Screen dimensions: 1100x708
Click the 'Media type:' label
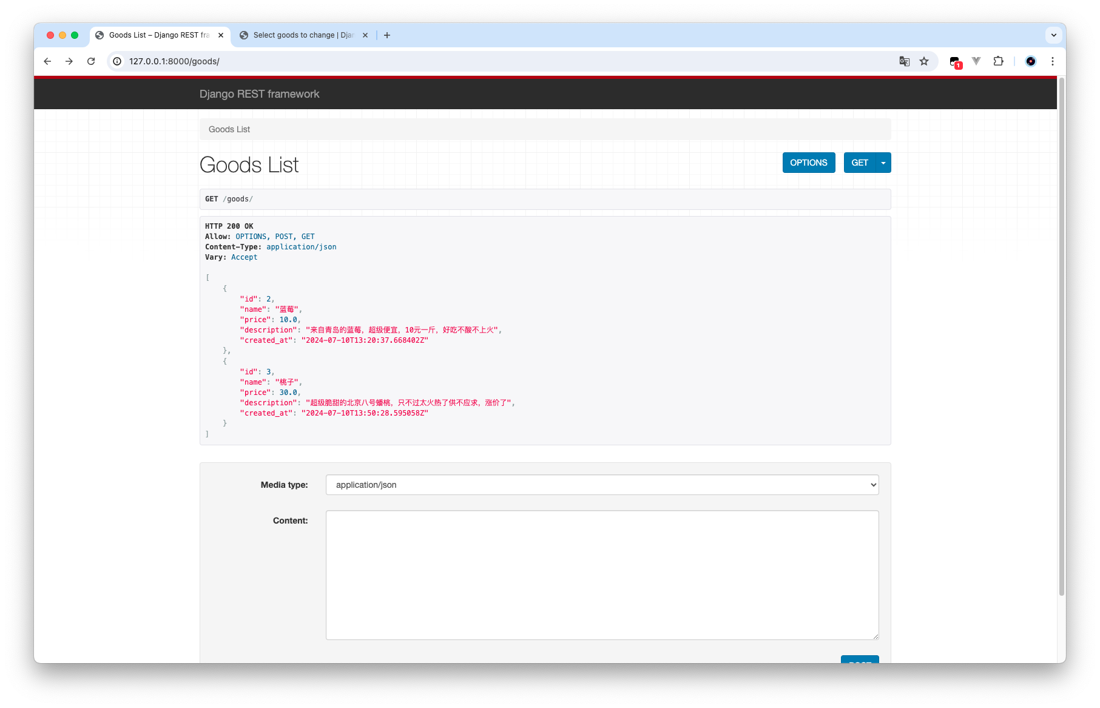[284, 485]
